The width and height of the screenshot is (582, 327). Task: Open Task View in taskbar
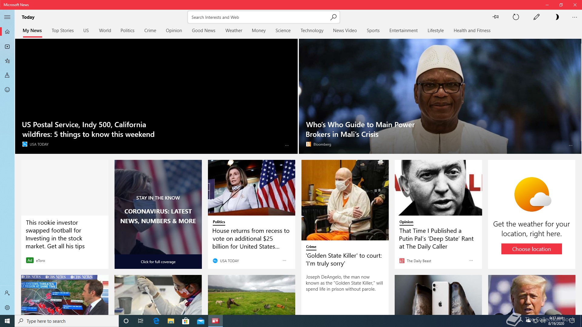141,321
